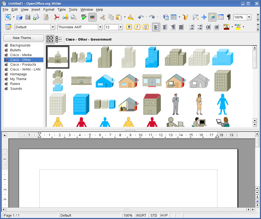
Task: Click the Paste clipboard icon
Action: click(119, 17)
